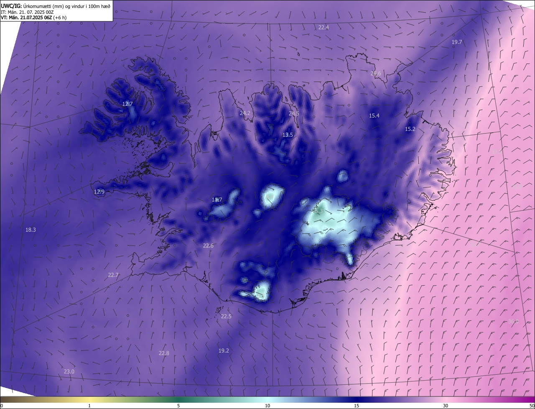Click the 22.4 value label on the map
This screenshot has height=409, width=535.
point(324,27)
